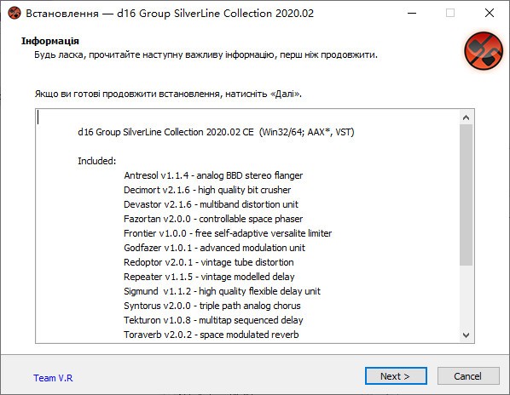This screenshot has width=510, height=395.
Task: Minimize the installer window
Action: pyautogui.click(x=412, y=14)
